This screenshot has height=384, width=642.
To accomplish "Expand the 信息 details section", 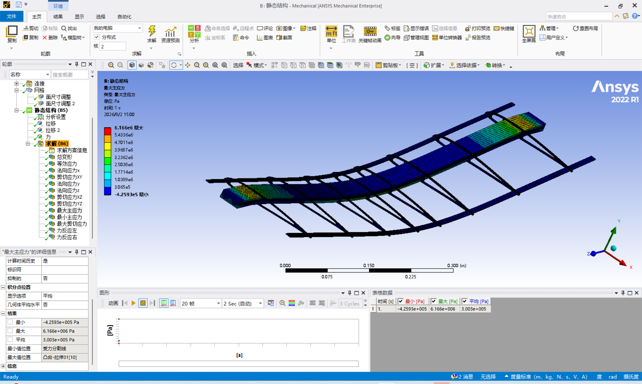I will (3, 366).
